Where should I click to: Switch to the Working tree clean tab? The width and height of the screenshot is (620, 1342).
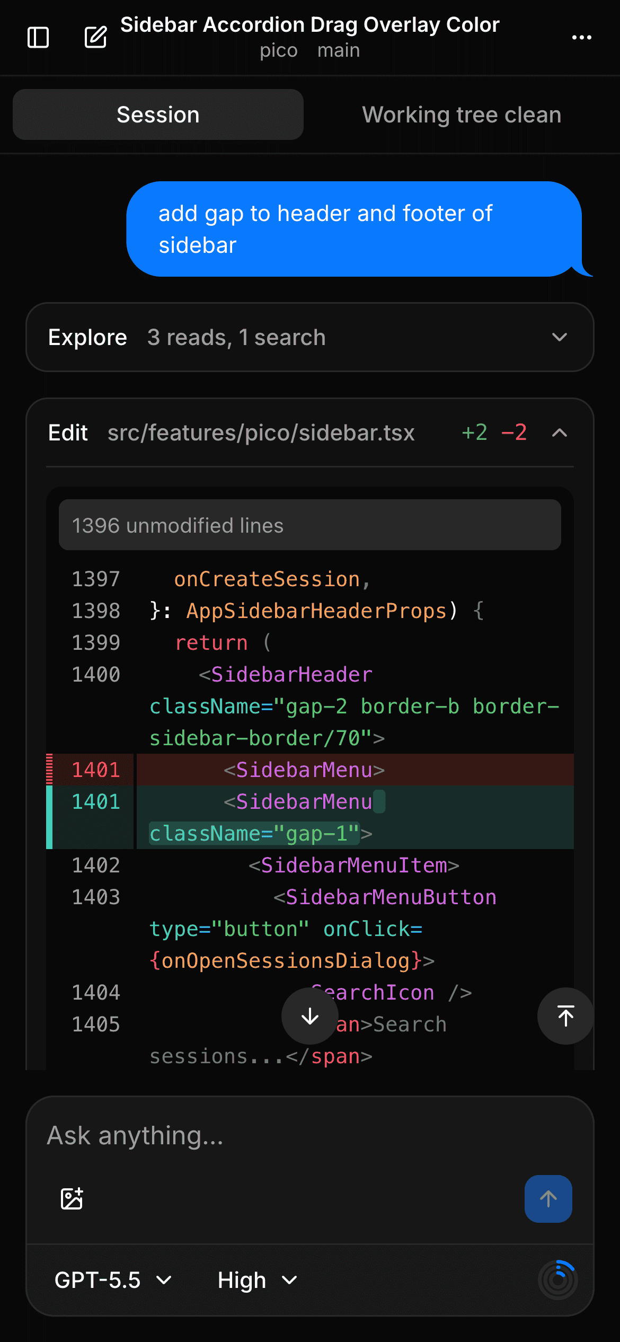coord(462,114)
